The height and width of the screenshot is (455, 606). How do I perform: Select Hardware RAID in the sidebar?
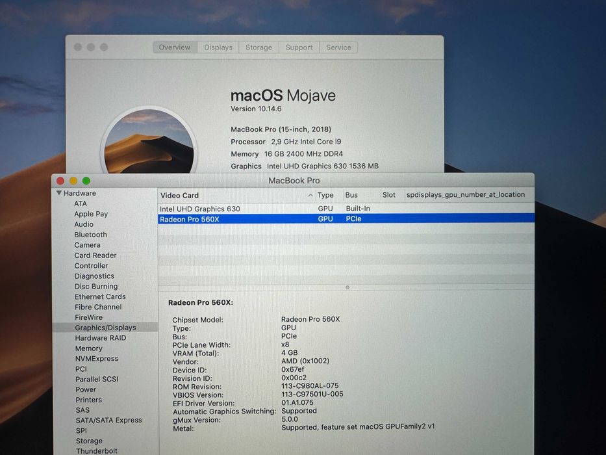tap(101, 338)
